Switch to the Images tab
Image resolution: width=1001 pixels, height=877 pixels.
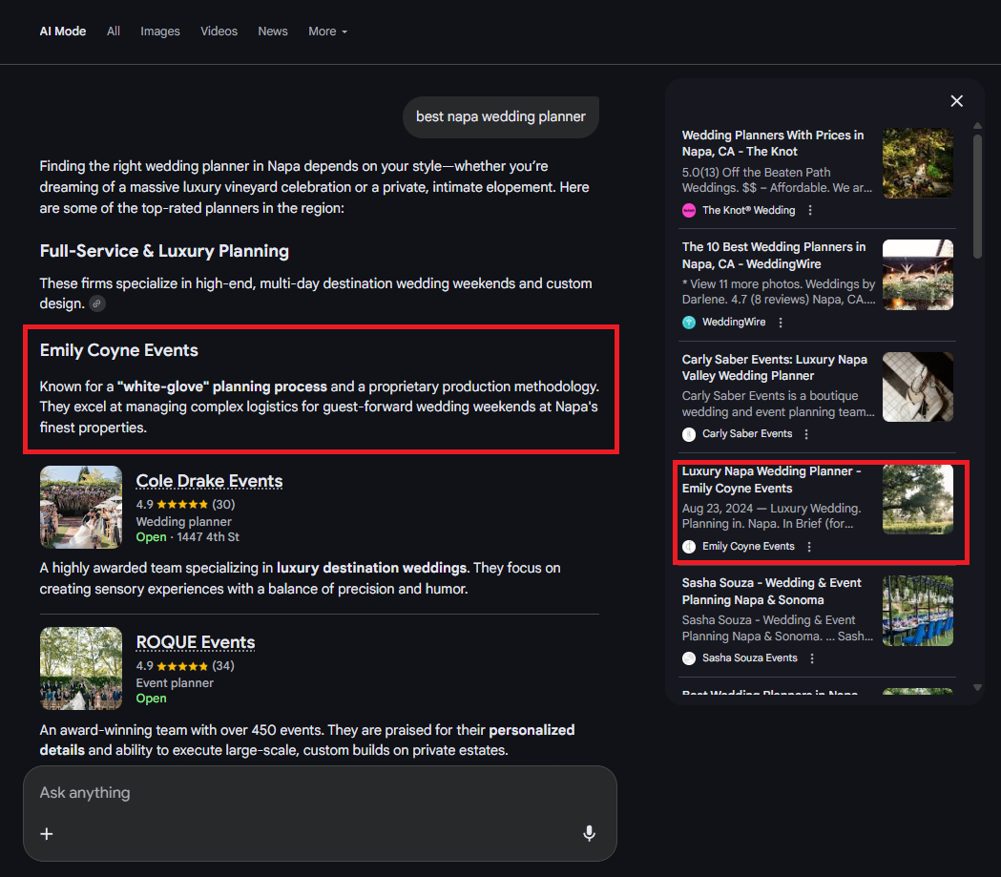pyautogui.click(x=160, y=31)
